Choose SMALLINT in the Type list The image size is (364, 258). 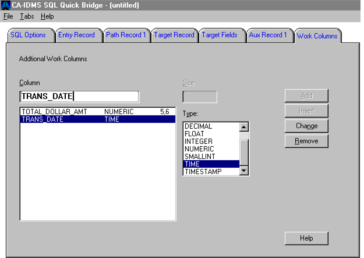click(x=211, y=157)
